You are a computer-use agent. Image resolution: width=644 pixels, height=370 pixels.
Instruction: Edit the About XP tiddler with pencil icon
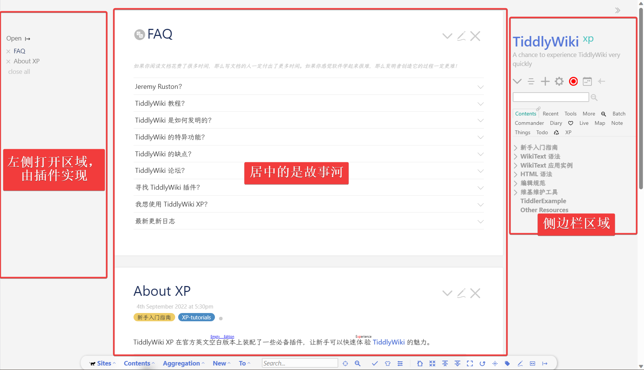point(461,293)
